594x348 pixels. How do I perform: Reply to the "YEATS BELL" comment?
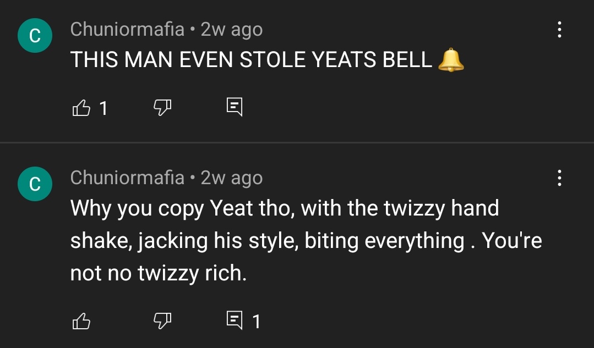(x=235, y=107)
